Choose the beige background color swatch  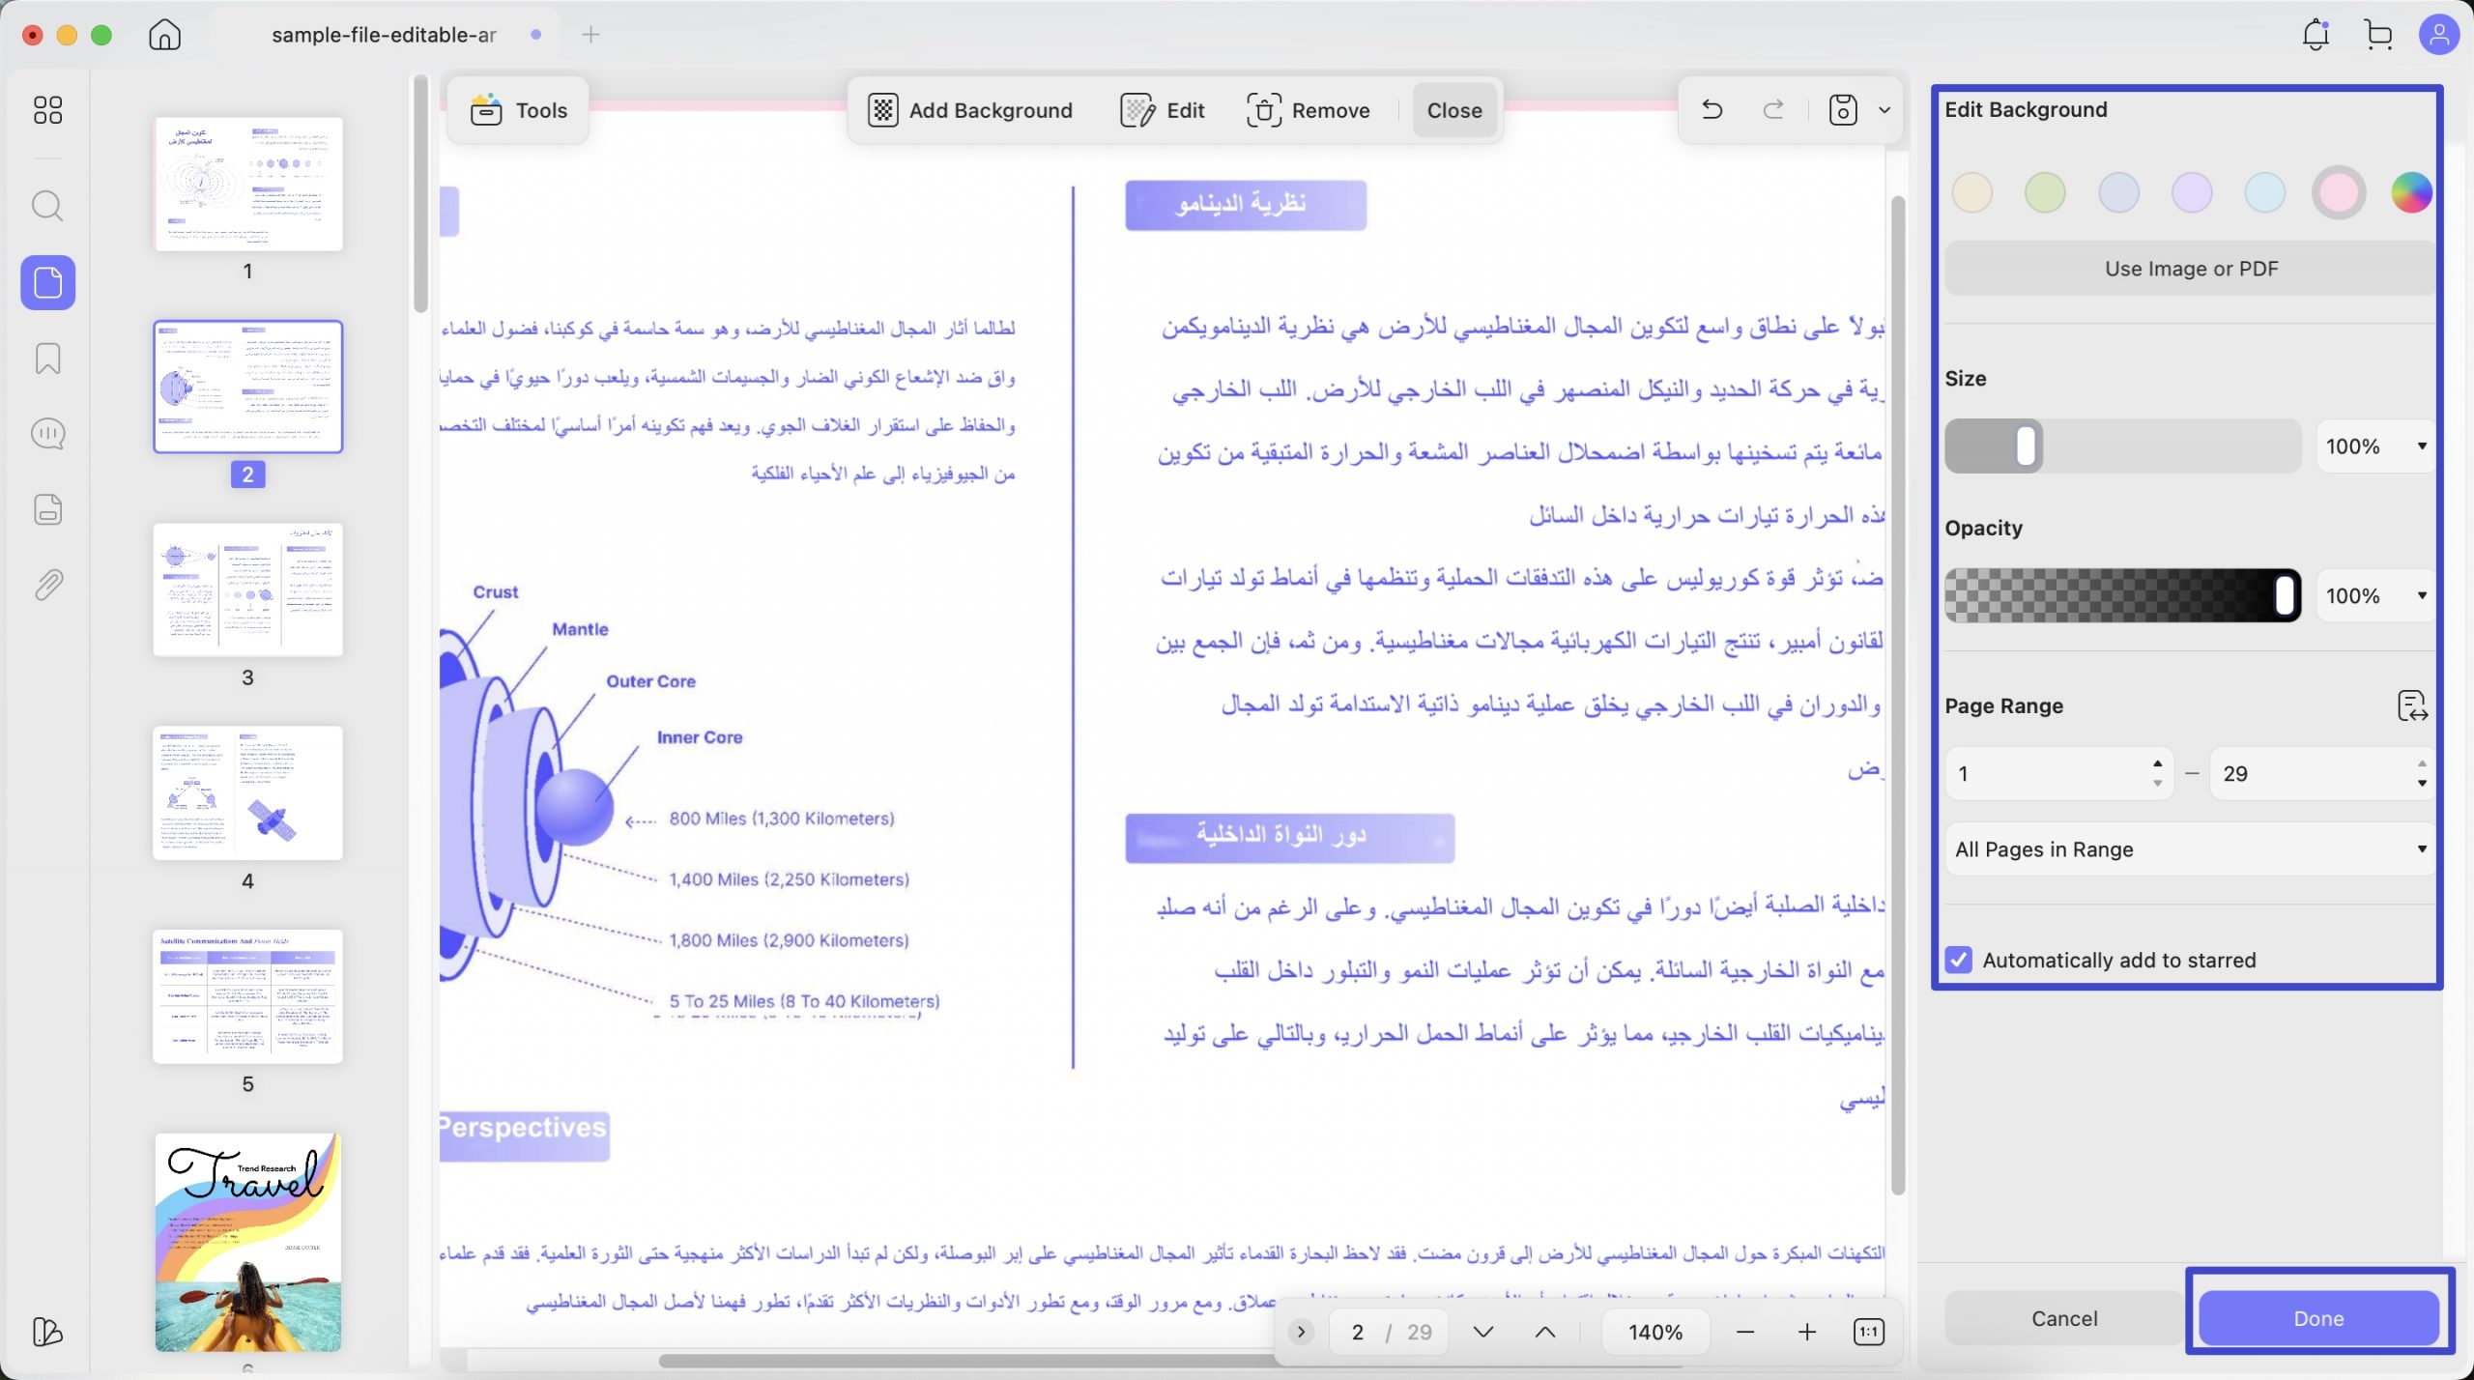pos(1971,192)
